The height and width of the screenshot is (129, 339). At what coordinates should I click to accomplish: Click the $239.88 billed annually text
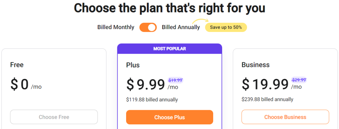click(x=267, y=99)
